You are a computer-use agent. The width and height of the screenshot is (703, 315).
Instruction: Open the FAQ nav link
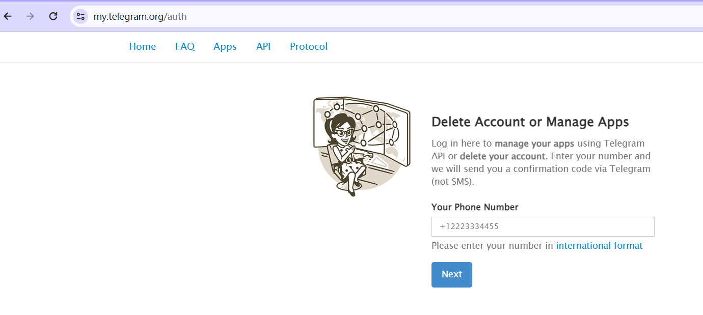click(x=184, y=46)
